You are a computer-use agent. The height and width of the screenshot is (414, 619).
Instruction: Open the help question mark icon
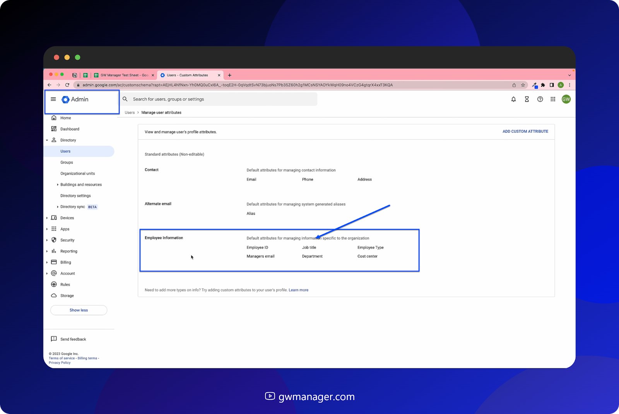tap(540, 99)
